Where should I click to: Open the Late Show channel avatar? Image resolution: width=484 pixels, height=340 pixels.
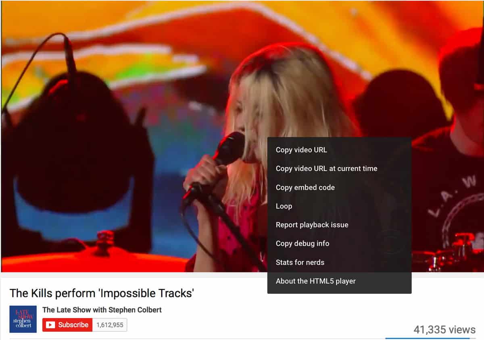pyautogui.click(x=23, y=319)
